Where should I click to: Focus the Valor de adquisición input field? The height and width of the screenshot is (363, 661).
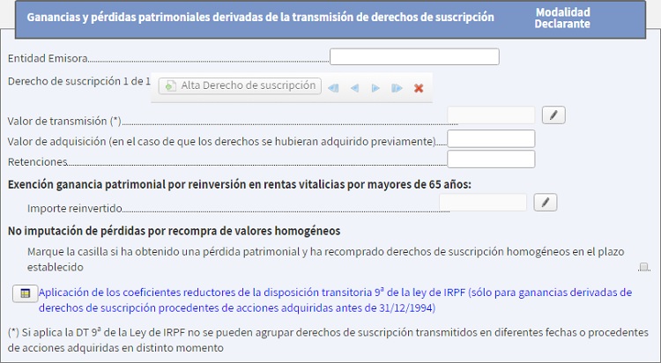491,138
